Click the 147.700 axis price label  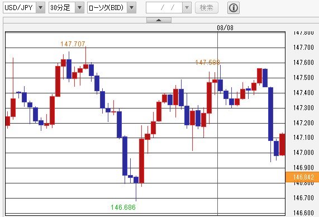coord(303,48)
